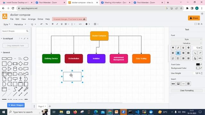Open the Insert plus dropdown
Viewport: 205px width, 115px height.
pyautogui.click(x=87, y=24)
